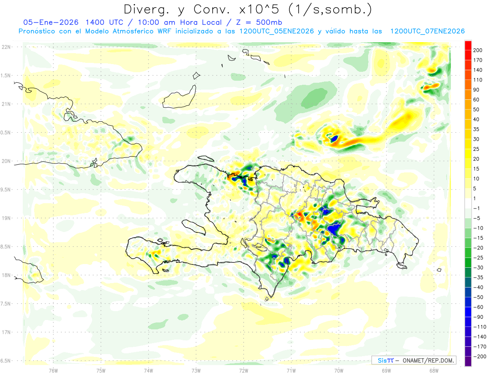This screenshot has height=376, width=487.
Task: Click the '22N' latitude label
Action: (x=6, y=47)
